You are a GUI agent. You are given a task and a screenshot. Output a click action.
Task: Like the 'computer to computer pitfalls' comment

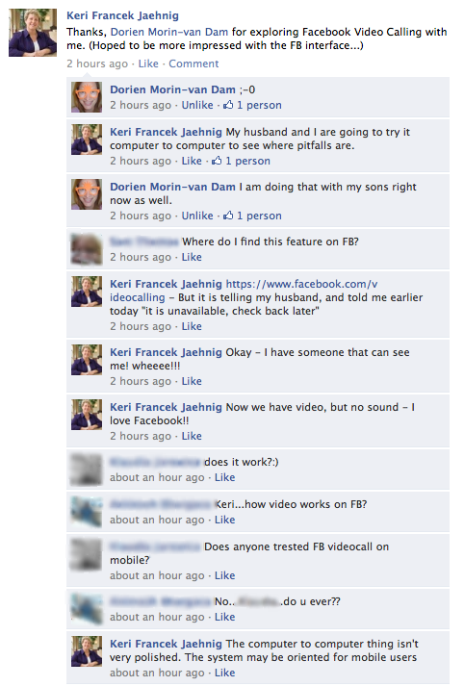coord(192,161)
